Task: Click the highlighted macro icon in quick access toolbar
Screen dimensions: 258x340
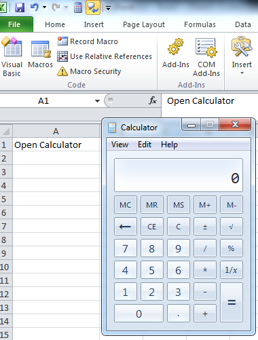Action: tap(93, 7)
